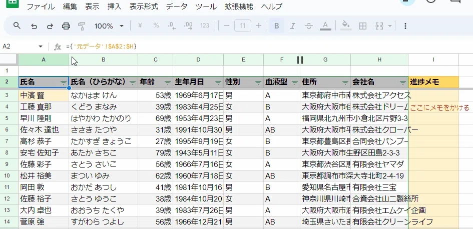This screenshot has height=229, width=473.
Task: Select cell 69歳
Action: pos(155,118)
